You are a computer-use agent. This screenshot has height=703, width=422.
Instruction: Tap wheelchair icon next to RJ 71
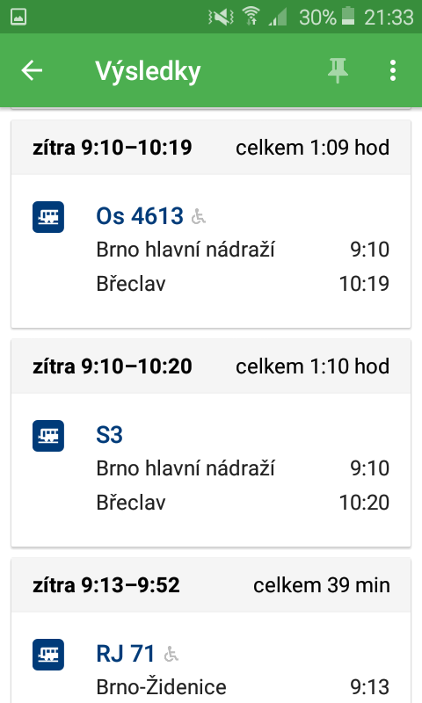171,655
